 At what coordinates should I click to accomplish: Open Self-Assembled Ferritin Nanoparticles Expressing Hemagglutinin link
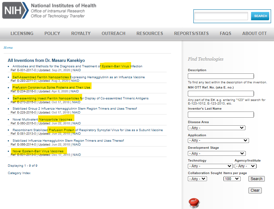(x=79, y=77)
